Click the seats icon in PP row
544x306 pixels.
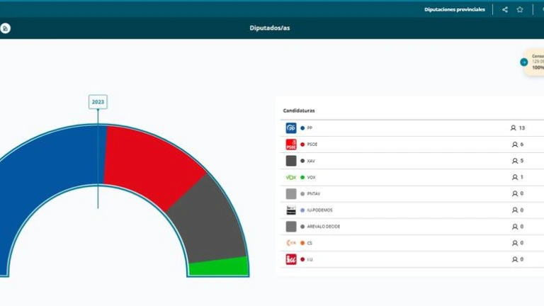[x=514, y=128]
